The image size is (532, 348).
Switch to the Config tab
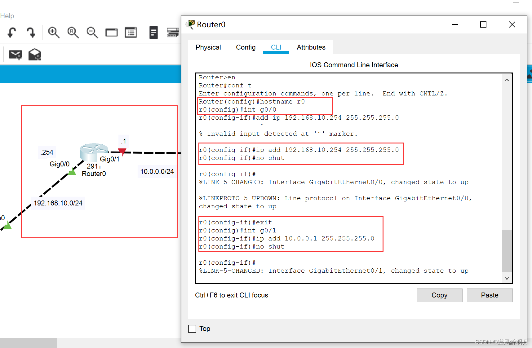pos(246,47)
